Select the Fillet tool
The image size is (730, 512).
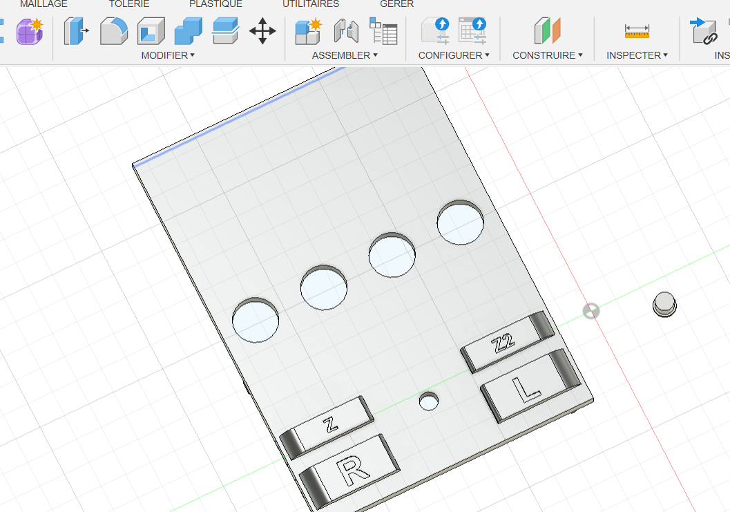[x=113, y=31]
